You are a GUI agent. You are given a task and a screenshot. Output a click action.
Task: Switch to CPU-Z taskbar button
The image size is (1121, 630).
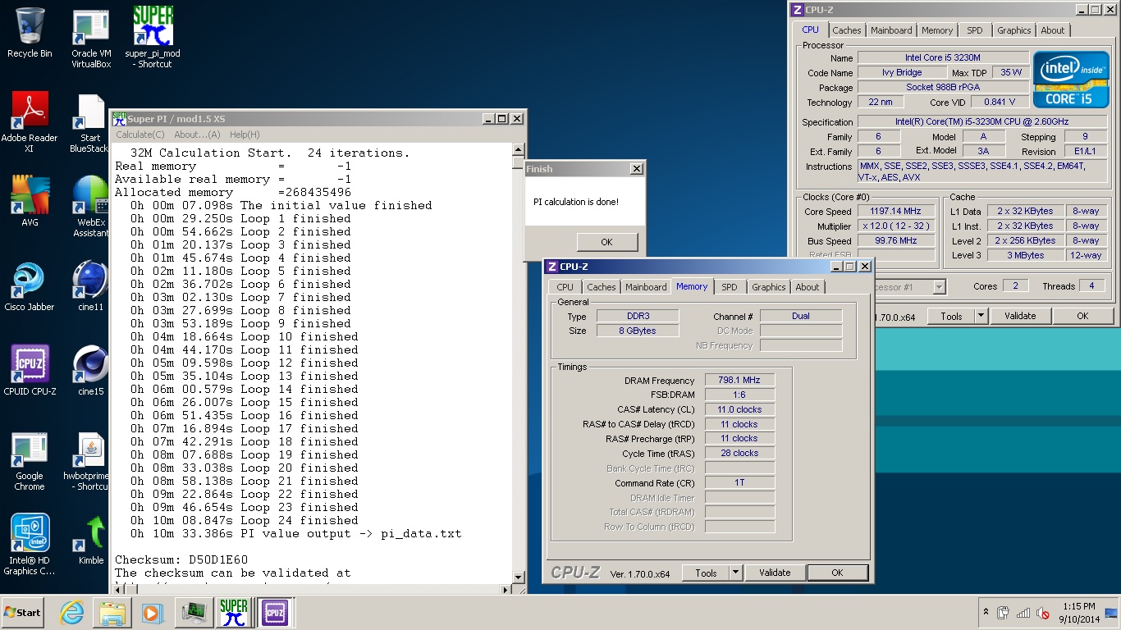(275, 613)
